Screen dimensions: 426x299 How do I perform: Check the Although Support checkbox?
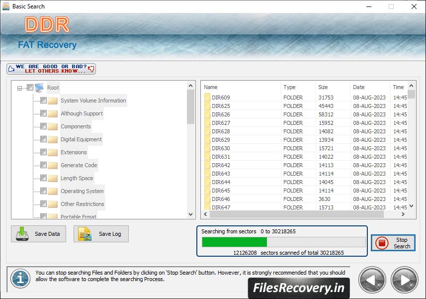43,113
